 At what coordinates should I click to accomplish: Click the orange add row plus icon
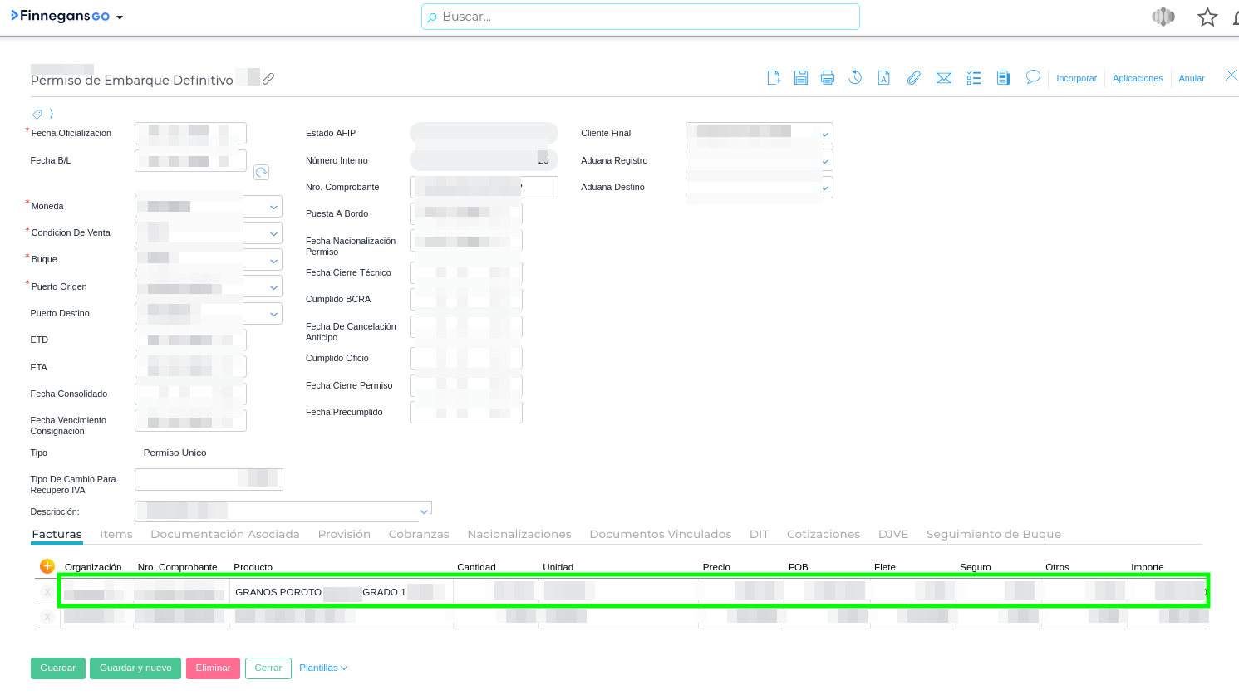pyautogui.click(x=47, y=566)
